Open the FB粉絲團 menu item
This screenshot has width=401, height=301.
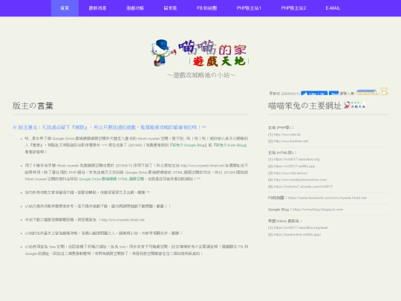[x=206, y=8]
